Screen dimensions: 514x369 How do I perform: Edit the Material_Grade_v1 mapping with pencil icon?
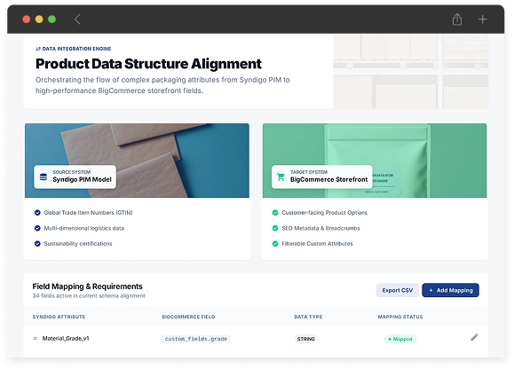coord(474,337)
